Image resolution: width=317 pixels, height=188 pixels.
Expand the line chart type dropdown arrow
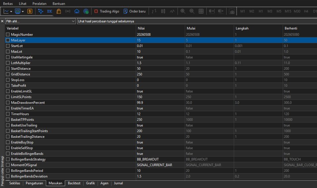click(x=11, y=12)
